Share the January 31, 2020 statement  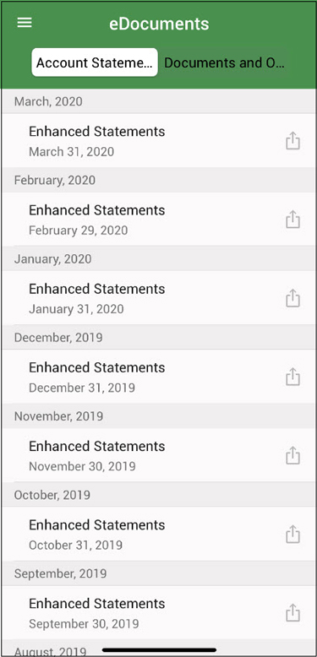[x=292, y=298]
